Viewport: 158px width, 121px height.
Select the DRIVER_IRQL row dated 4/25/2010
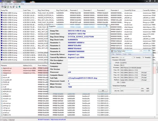[x=24, y=55]
